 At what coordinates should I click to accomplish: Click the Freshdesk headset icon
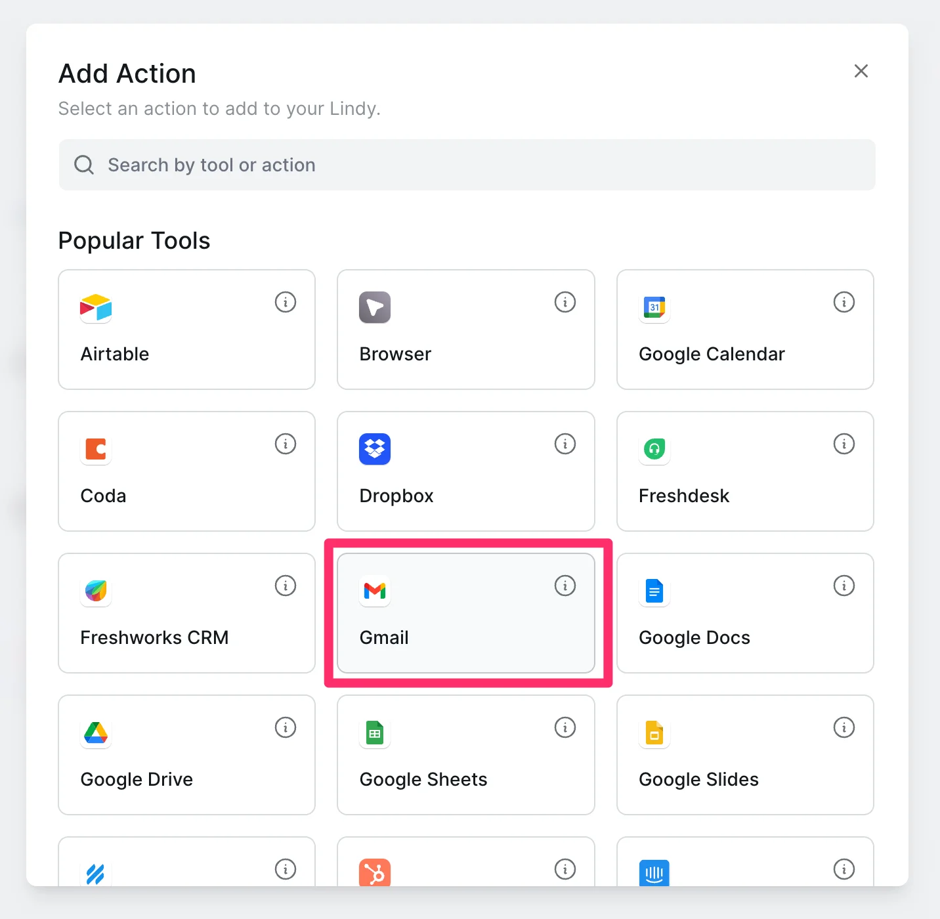654,449
